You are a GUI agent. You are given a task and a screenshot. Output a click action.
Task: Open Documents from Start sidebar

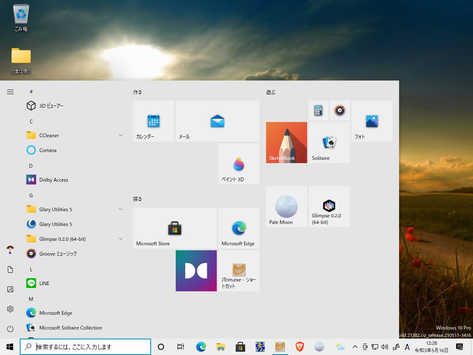(10, 270)
